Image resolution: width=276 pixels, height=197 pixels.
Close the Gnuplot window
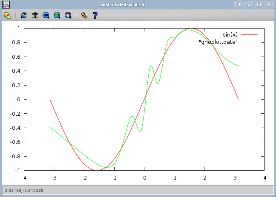(x=268, y=4)
